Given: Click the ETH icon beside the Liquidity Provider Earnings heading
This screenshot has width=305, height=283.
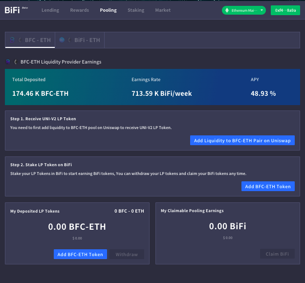Looking at the screenshot, I should 16,62.
